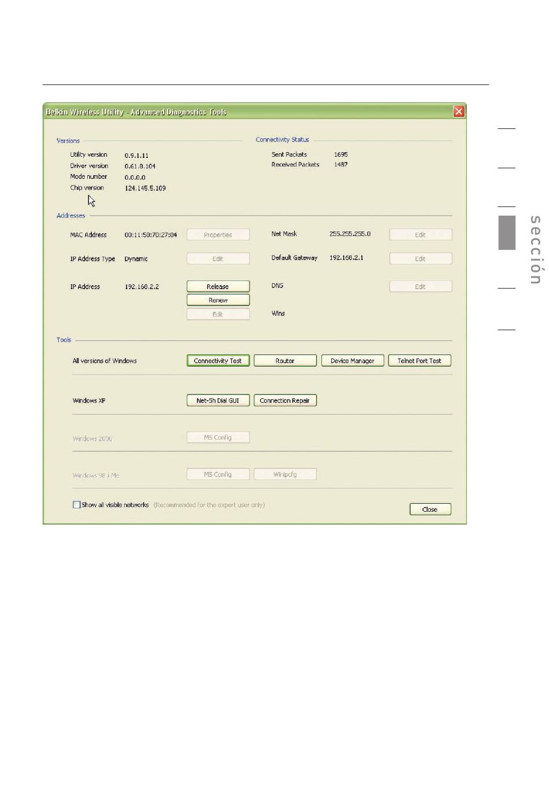Select sent packets count 1695
Viewport: 549px width, 794px height.
pos(341,154)
